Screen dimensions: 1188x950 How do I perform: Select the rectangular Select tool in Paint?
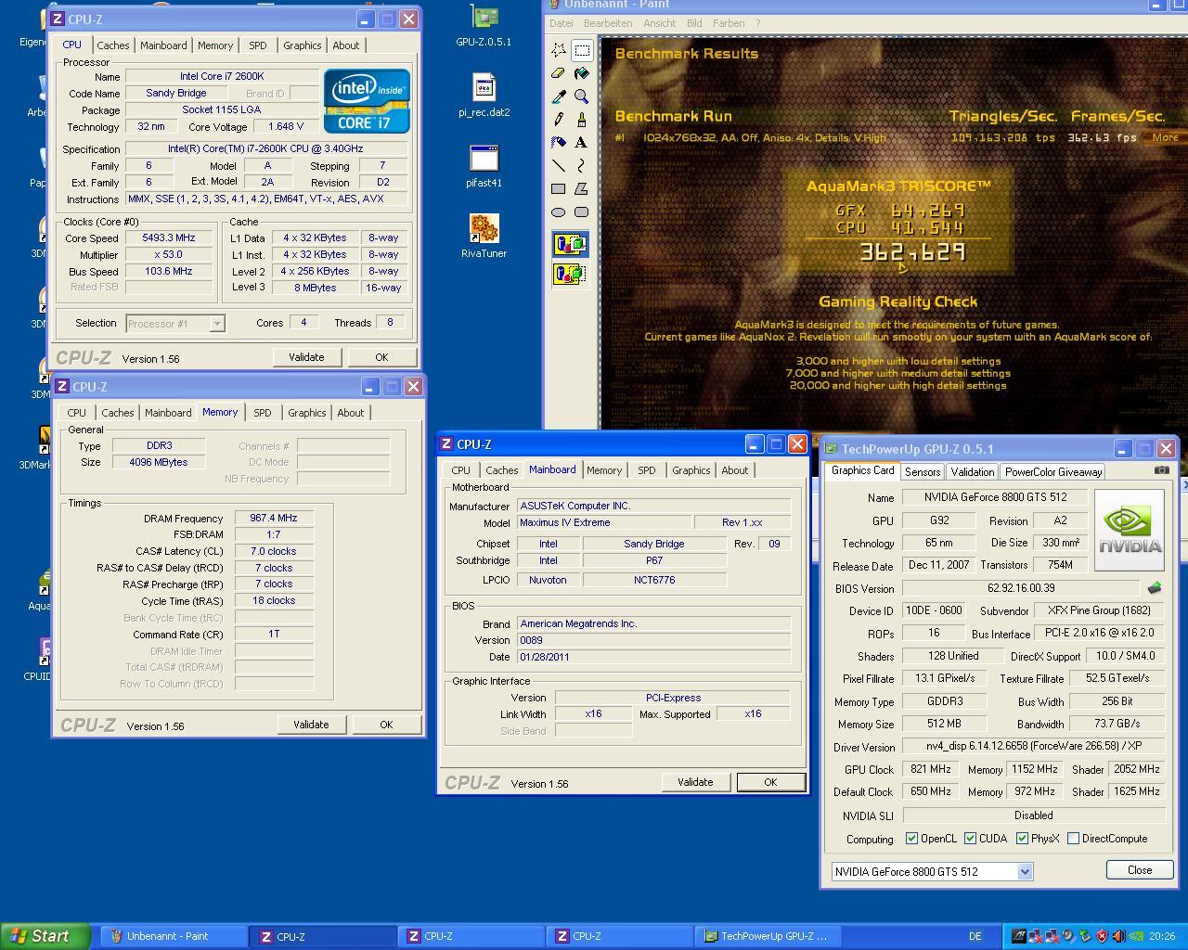582,50
